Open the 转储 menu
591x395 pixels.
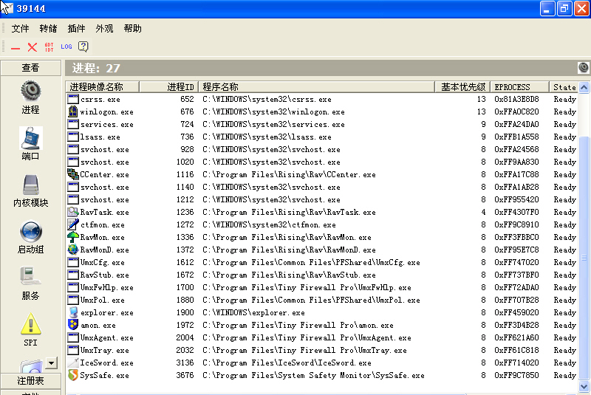[x=48, y=29]
